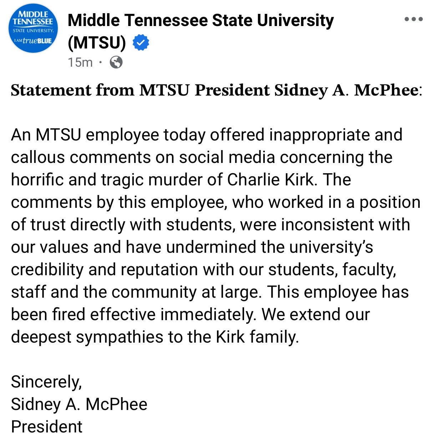The image size is (430, 441).
Task: Click 'An MTSU employee today' opening line
Action: pyautogui.click(x=108, y=135)
